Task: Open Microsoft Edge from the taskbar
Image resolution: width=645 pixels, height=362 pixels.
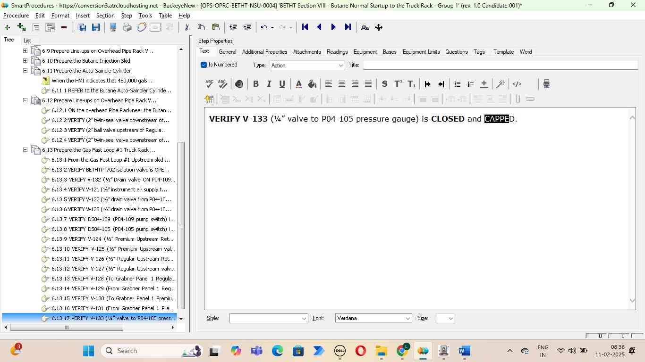Action: [x=277, y=351]
